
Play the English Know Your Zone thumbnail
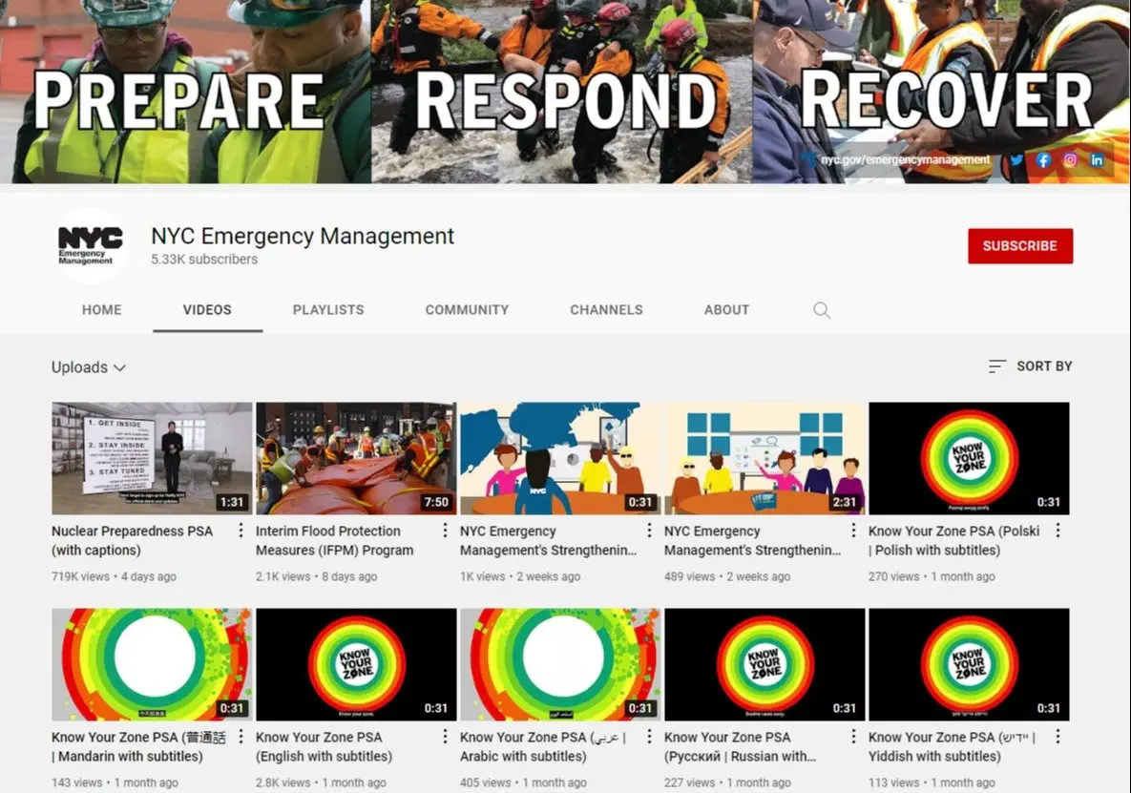pyautogui.click(x=356, y=664)
